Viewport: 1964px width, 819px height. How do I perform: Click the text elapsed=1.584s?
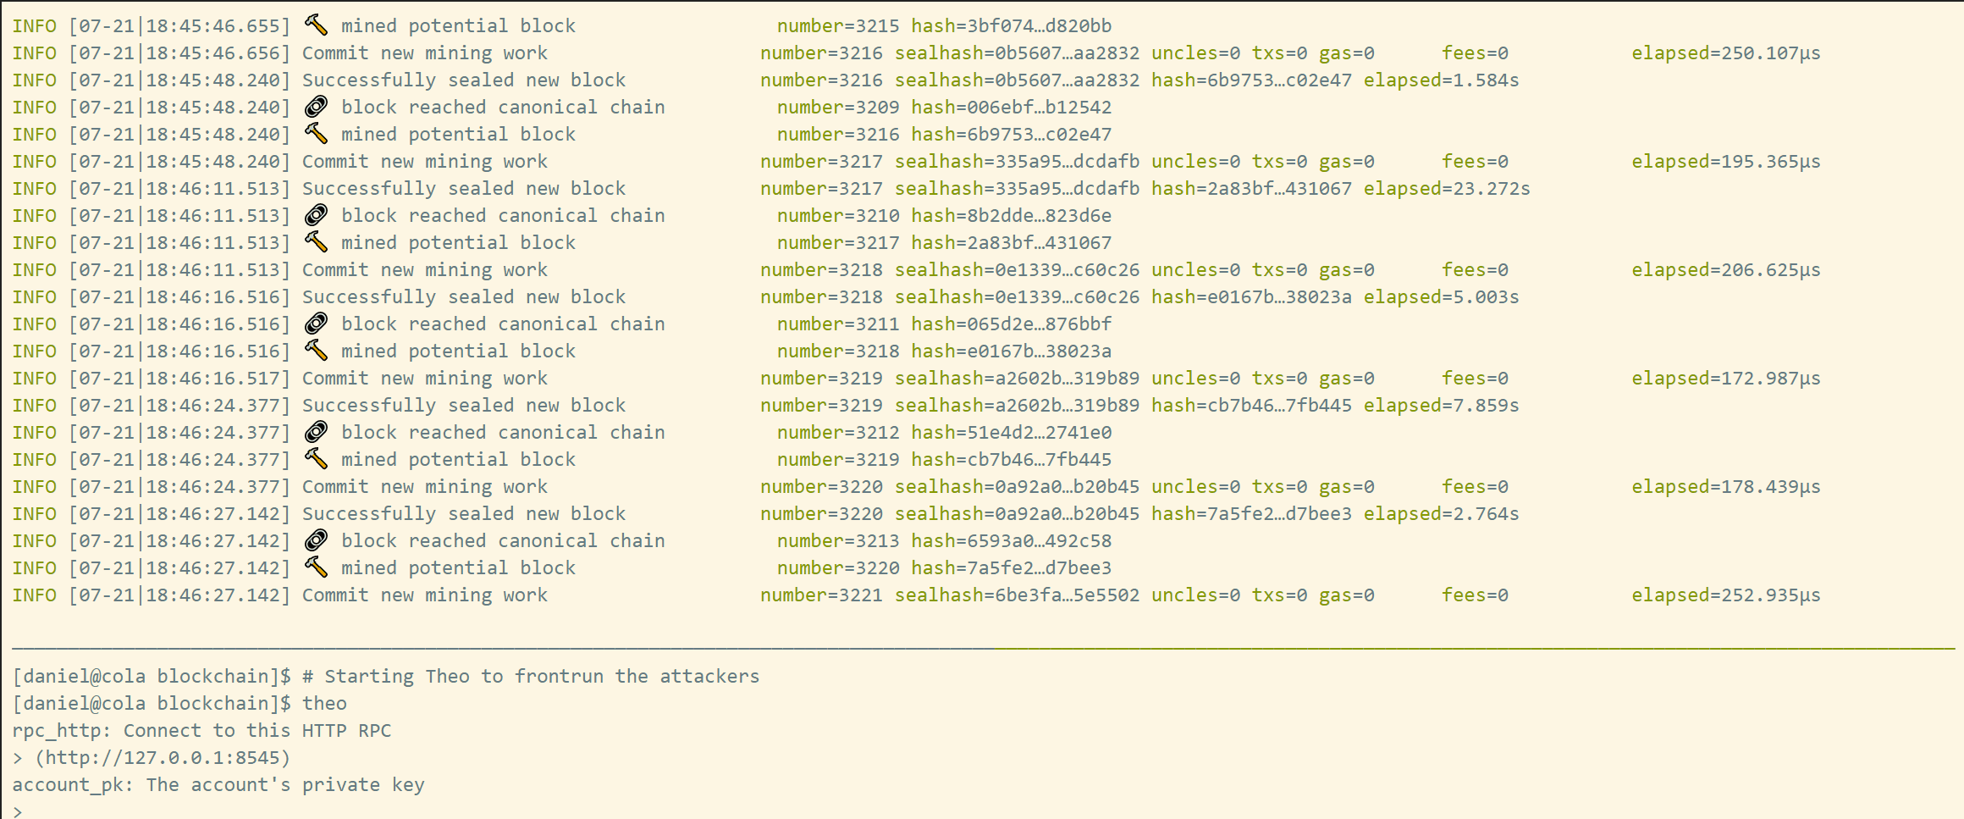click(1441, 80)
